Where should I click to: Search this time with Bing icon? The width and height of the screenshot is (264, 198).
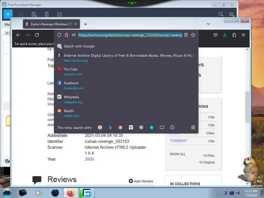pyautogui.click(x=110, y=127)
